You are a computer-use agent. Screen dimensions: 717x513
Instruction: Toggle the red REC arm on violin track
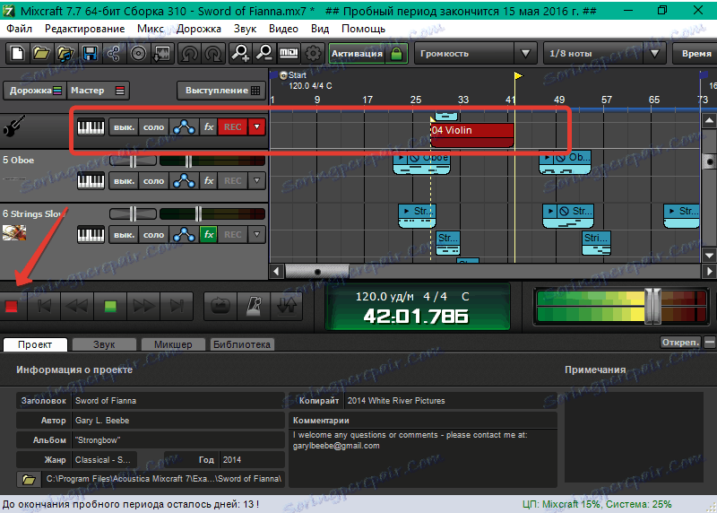[x=232, y=127]
